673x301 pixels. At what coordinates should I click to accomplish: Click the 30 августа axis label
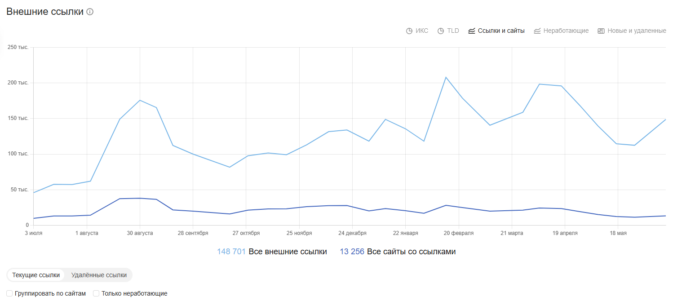[x=140, y=233]
